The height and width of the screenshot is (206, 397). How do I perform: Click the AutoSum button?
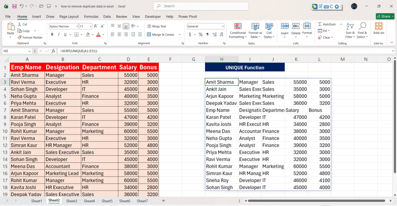327,24
